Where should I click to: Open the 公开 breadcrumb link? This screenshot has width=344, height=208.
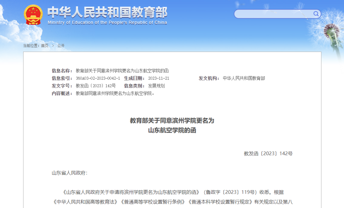click(61, 46)
